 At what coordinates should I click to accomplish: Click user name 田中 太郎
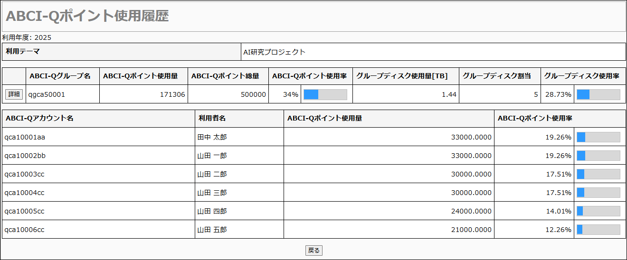click(x=212, y=137)
